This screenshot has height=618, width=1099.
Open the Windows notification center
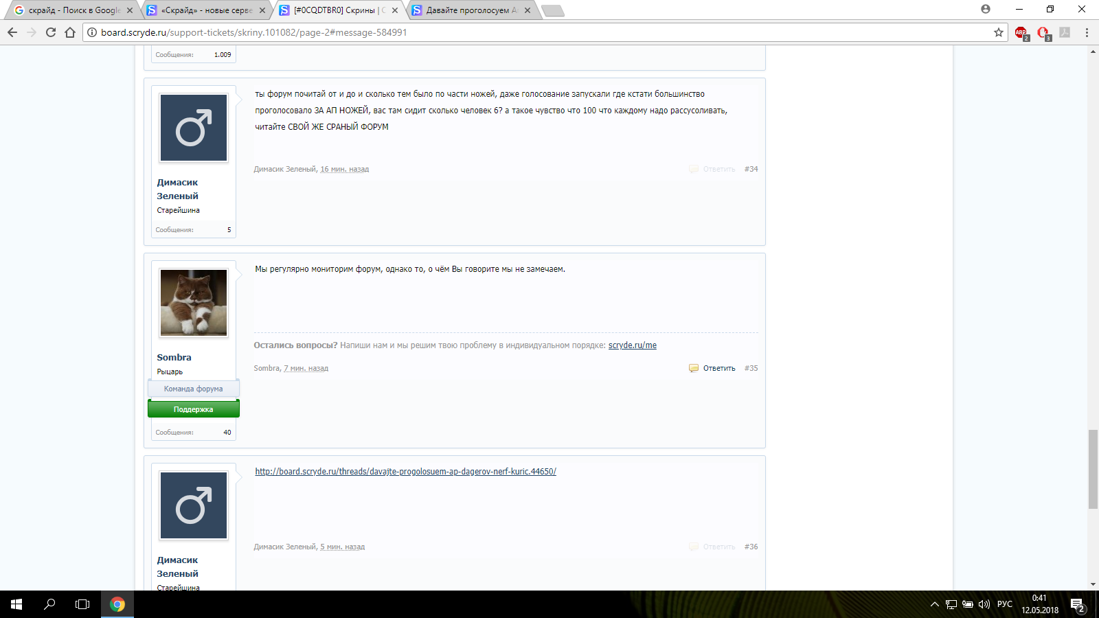1077,604
